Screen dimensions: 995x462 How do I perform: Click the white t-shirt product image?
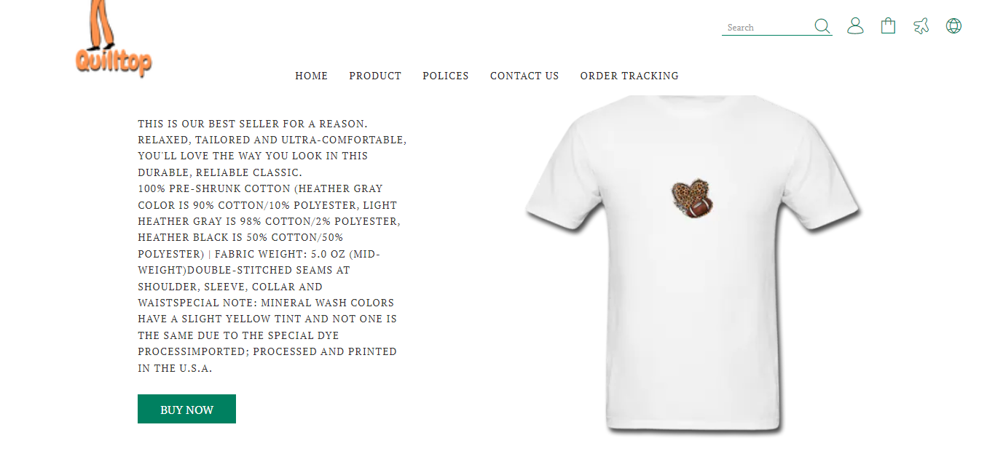point(693,266)
